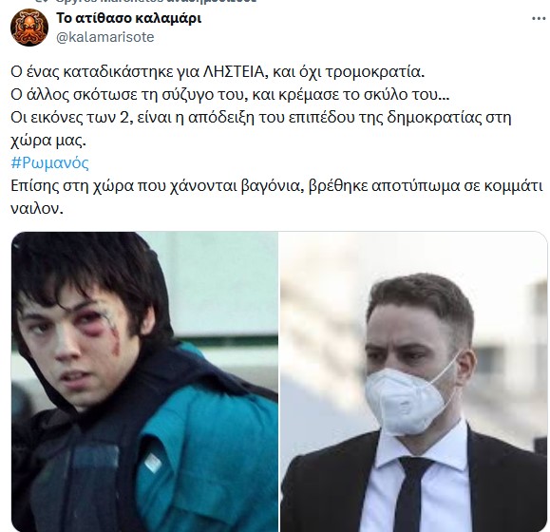This screenshot has width=550, height=532.
Task: Click the display name Το ατίθασο καλαμάρι
Action: pos(129,18)
